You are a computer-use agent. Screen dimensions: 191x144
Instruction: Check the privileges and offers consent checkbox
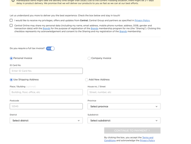(11, 20)
